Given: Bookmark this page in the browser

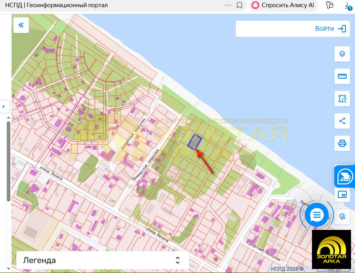Looking at the screenshot, I should (x=239, y=5).
